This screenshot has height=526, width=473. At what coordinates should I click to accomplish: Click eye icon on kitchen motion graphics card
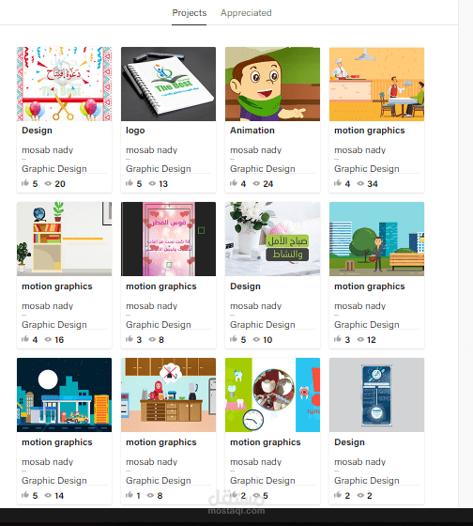[150, 495]
